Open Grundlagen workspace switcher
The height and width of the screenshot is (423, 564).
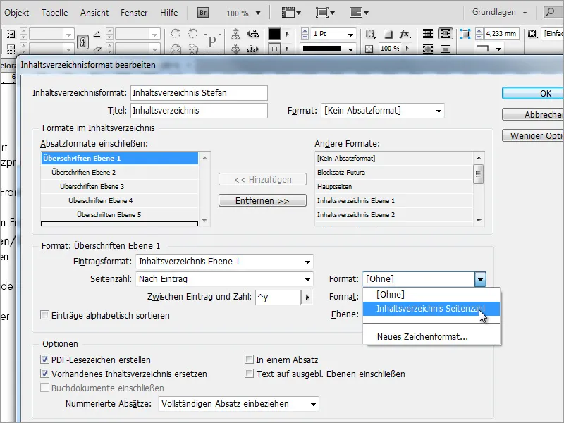499,12
